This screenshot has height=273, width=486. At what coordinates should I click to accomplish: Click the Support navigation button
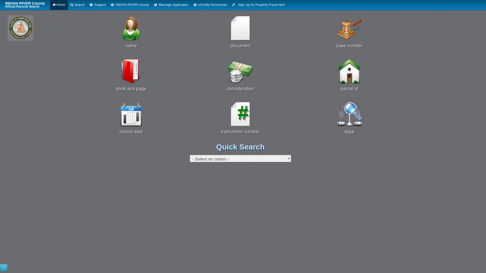(x=97, y=5)
